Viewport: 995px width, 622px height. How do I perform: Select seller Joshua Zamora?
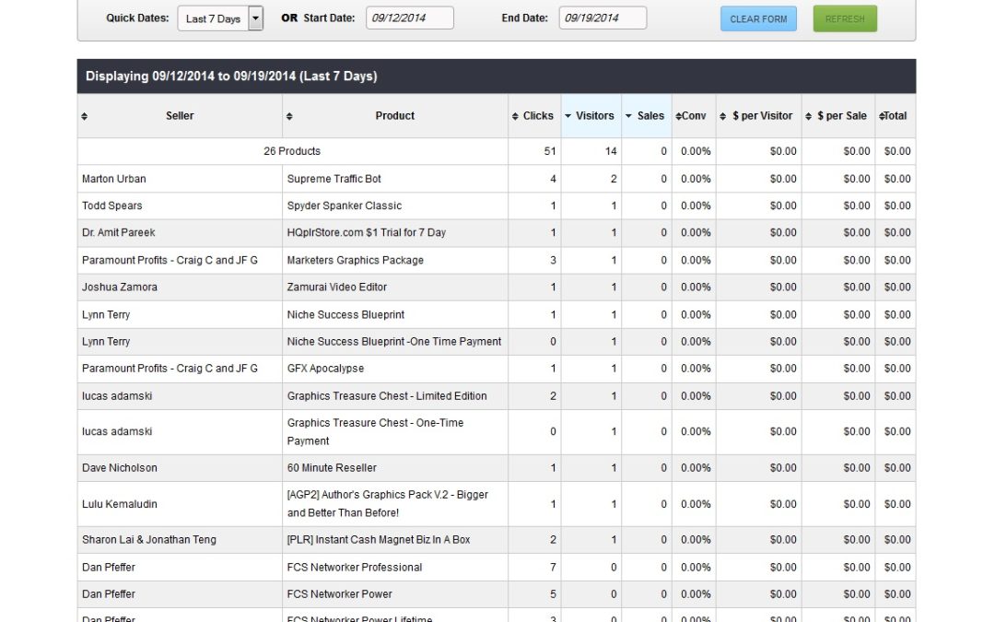pyautogui.click(x=119, y=287)
